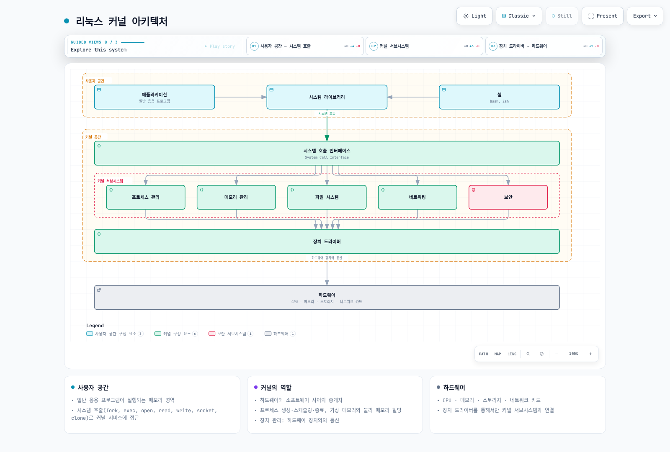Enter Present mode

click(603, 16)
